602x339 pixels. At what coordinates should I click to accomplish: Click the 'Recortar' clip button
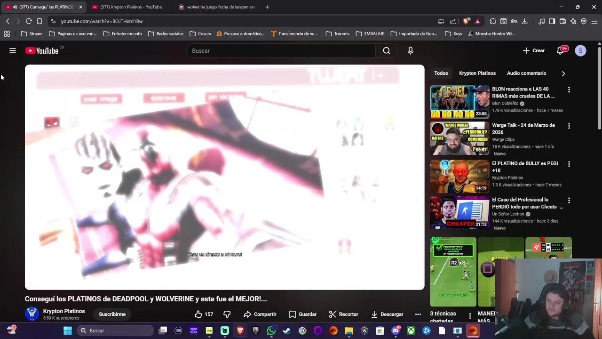pos(343,314)
